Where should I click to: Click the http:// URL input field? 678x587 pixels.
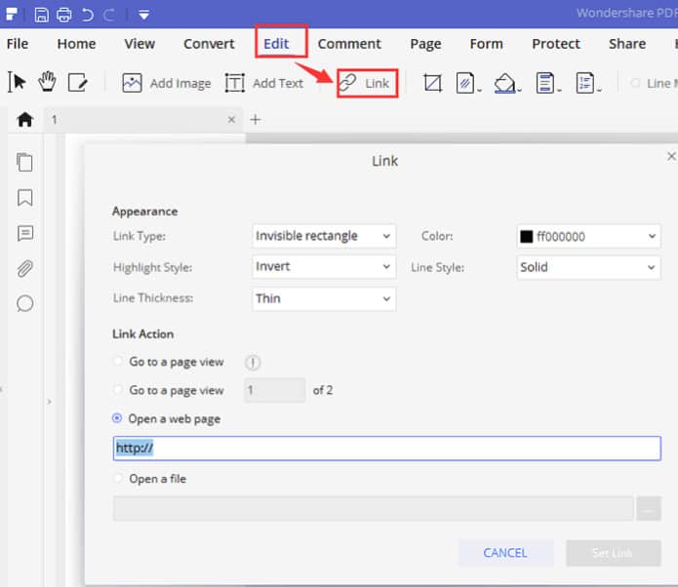coord(387,449)
